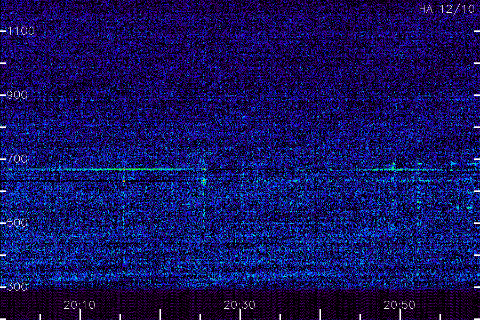The image size is (480, 320).
Task: Click the 700 frequency axis label
Action: coord(17,159)
